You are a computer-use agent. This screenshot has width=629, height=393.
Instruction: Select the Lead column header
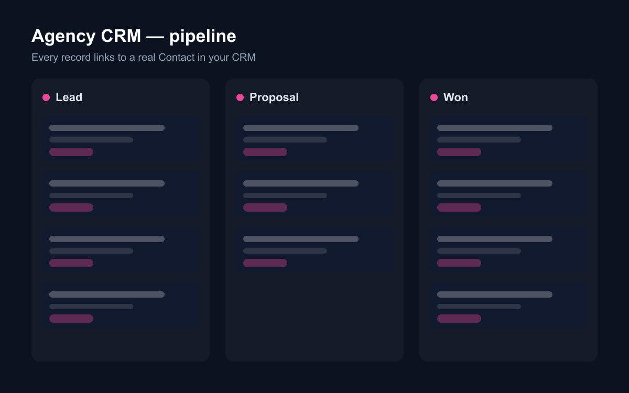click(69, 97)
